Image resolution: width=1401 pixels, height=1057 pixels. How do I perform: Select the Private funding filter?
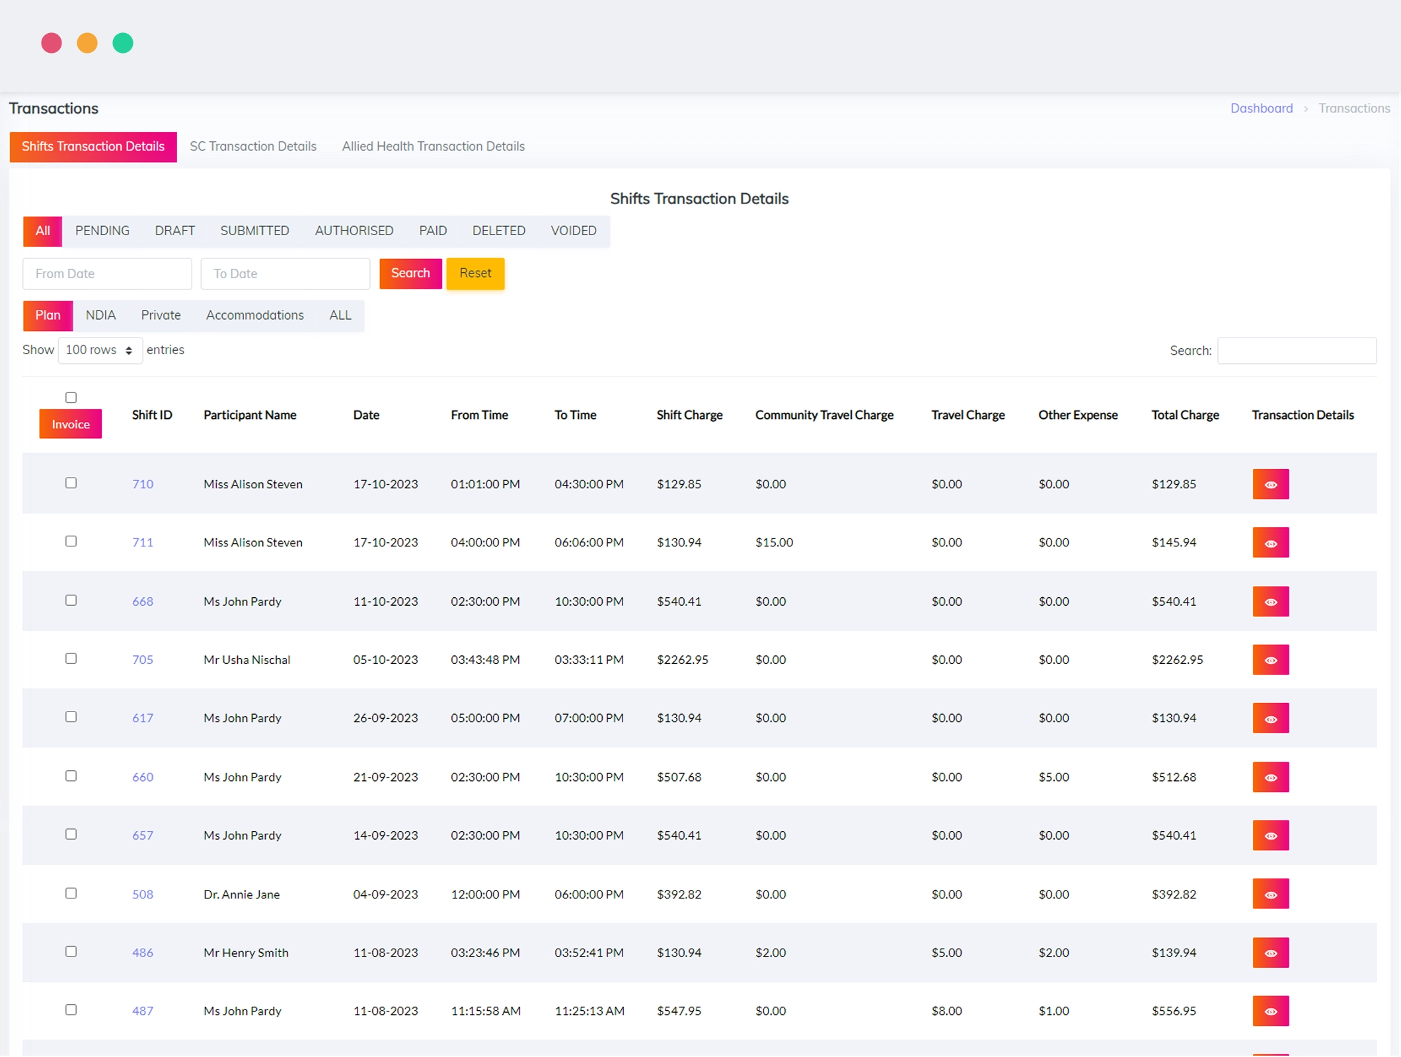tap(161, 316)
